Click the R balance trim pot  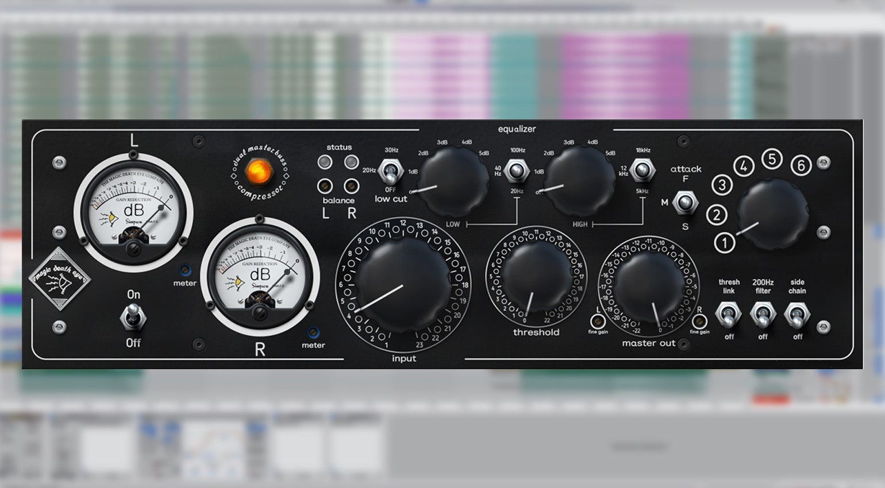click(352, 186)
